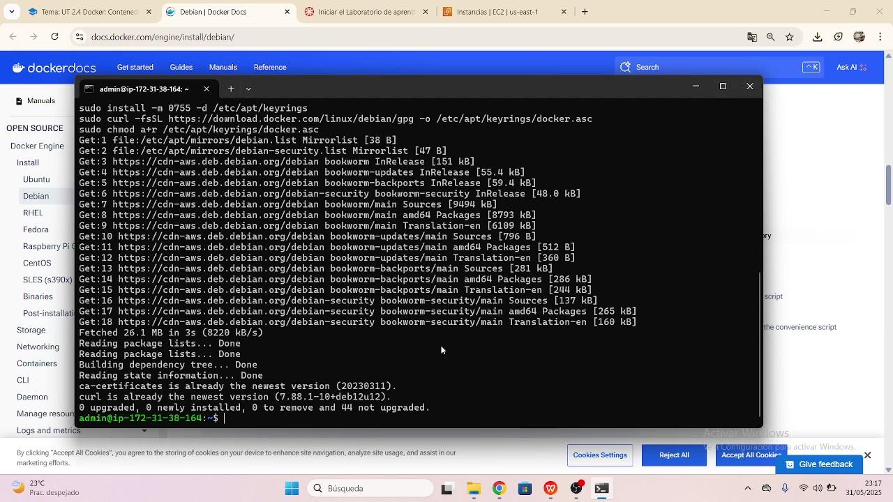Image resolution: width=893 pixels, height=502 pixels.
Task: Open the SLES (s390x) install link
Action: pos(47,280)
